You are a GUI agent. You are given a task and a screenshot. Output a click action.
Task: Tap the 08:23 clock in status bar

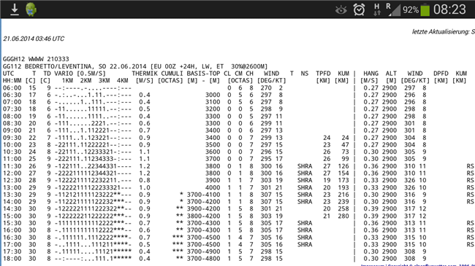[449, 9]
